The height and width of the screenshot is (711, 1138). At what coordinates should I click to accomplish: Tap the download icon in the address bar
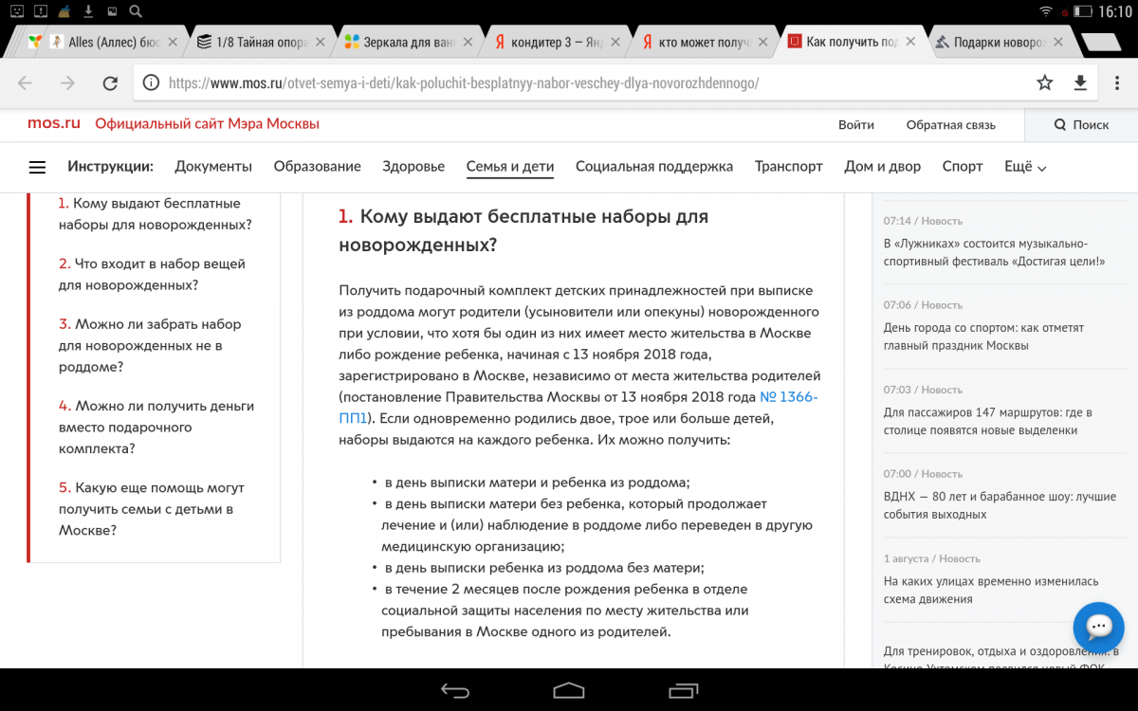click(x=1080, y=83)
